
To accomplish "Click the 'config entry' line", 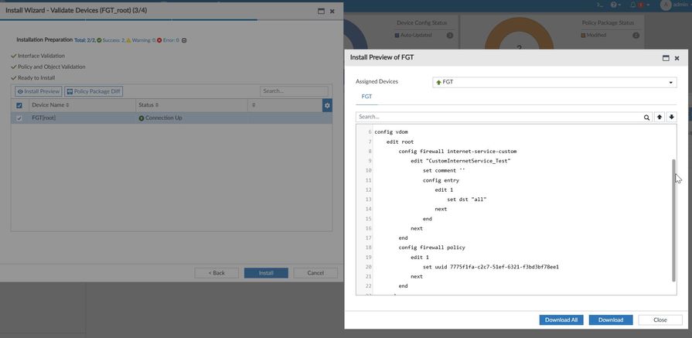I will (x=441, y=180).
